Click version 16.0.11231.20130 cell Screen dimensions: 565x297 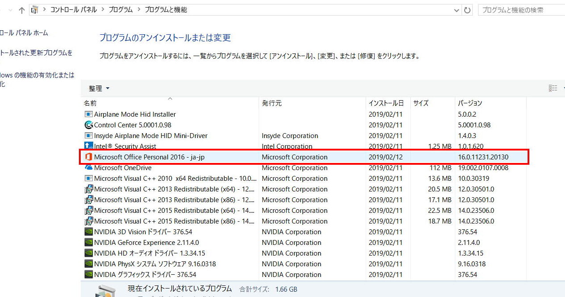483,157
